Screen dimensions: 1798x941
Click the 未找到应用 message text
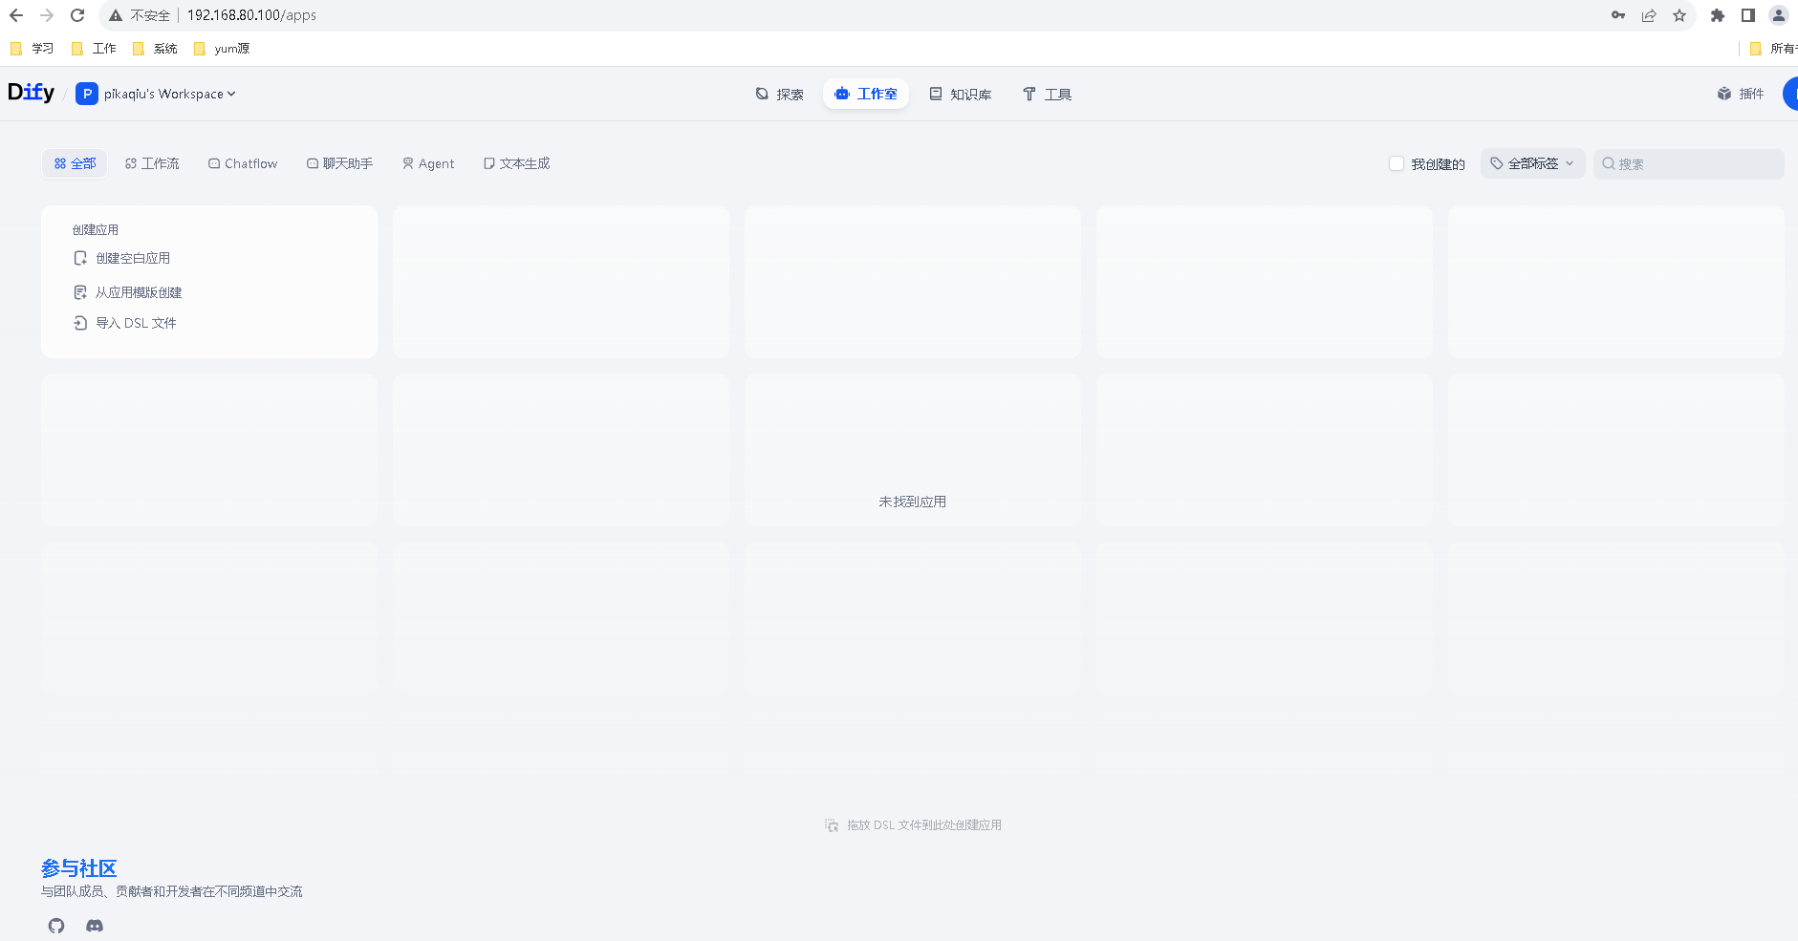[x=913, y=502]
